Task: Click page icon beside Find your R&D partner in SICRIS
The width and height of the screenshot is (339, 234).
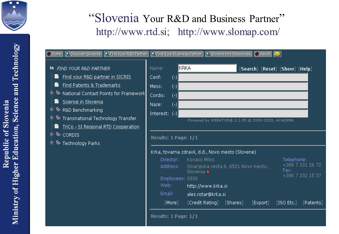Action: coord(57,76)
